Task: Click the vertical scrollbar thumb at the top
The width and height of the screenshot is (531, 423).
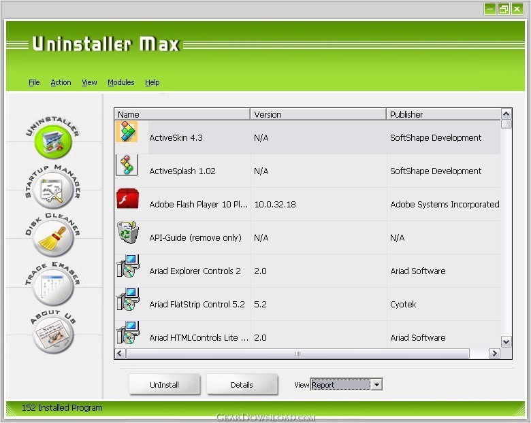Action: (x=506, y=124)
